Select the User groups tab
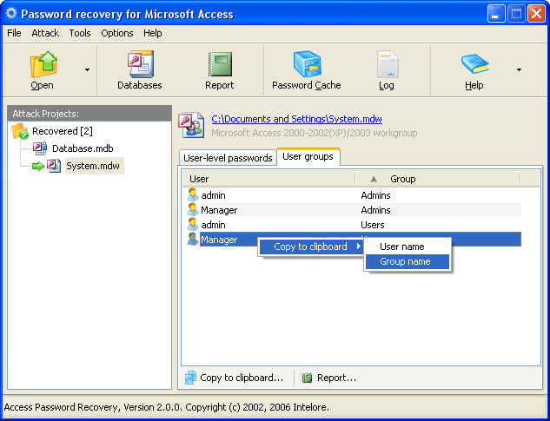The image size is (550, 421). click(x=308, y=156)
